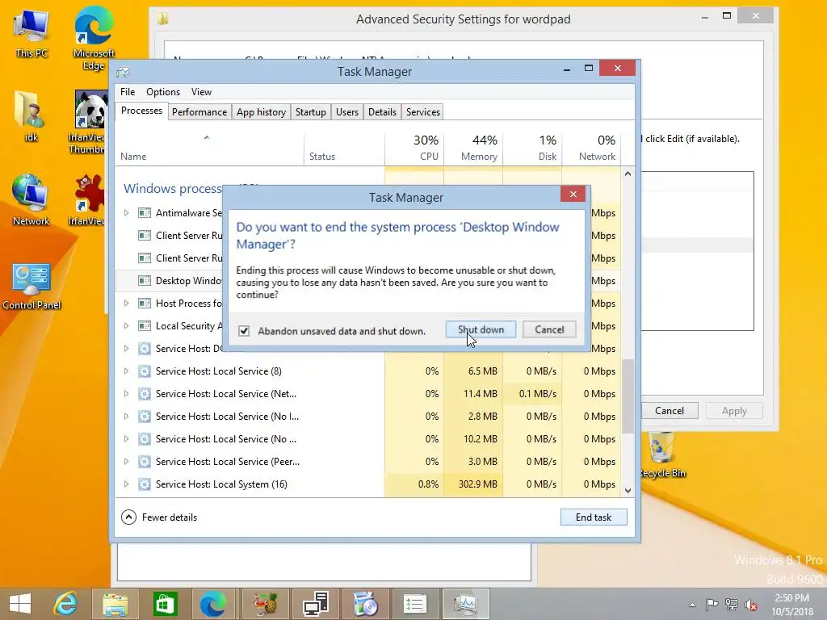Open the Recycle Bin icon
The width and height of the screenshot is (827, 620).
(x=662, y=455)
